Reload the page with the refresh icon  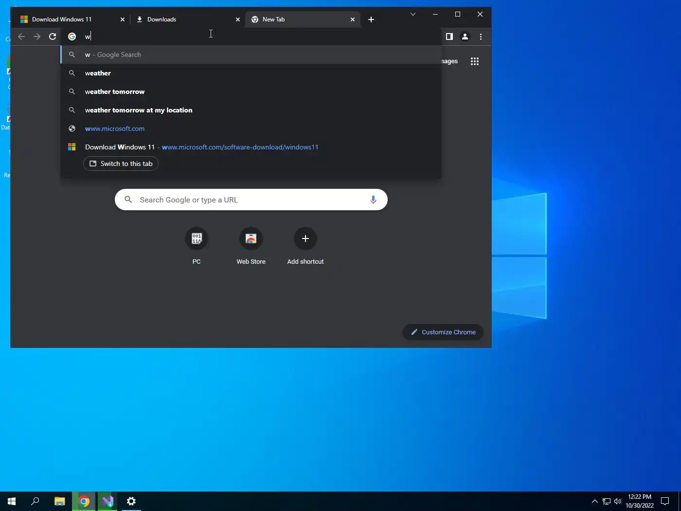53,36
